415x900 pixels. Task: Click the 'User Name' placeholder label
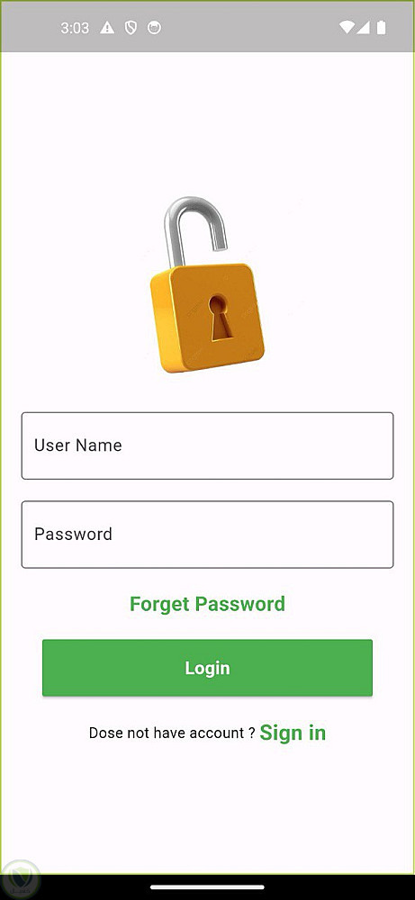(x=78, y=445)
